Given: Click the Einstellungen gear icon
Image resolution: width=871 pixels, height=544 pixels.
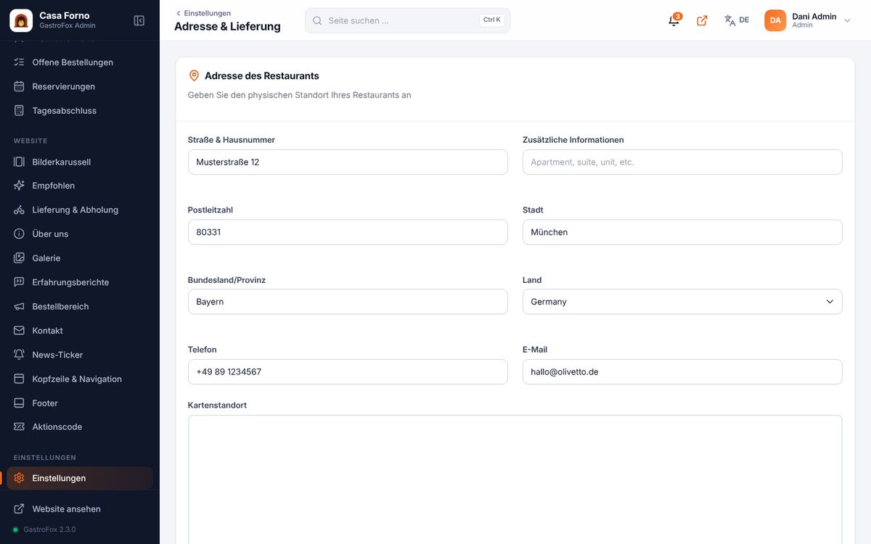Looking at the screenshot, I should click(20, 478).
